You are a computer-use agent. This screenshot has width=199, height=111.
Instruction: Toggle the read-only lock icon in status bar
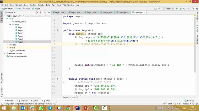click(193, 104)
